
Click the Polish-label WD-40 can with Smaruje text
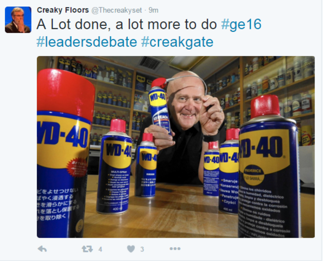tap(229, 172)
